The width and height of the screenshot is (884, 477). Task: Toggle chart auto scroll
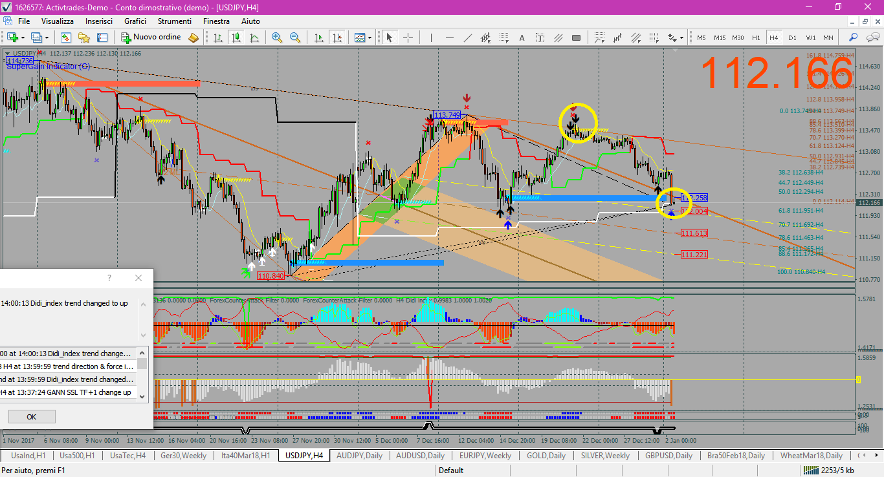[x=319, y=37]
